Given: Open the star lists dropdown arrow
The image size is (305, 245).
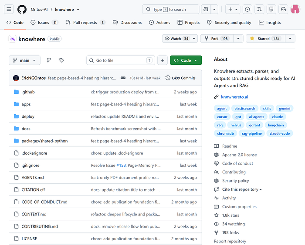Looking at the screenshot, I should pos(290,39).
